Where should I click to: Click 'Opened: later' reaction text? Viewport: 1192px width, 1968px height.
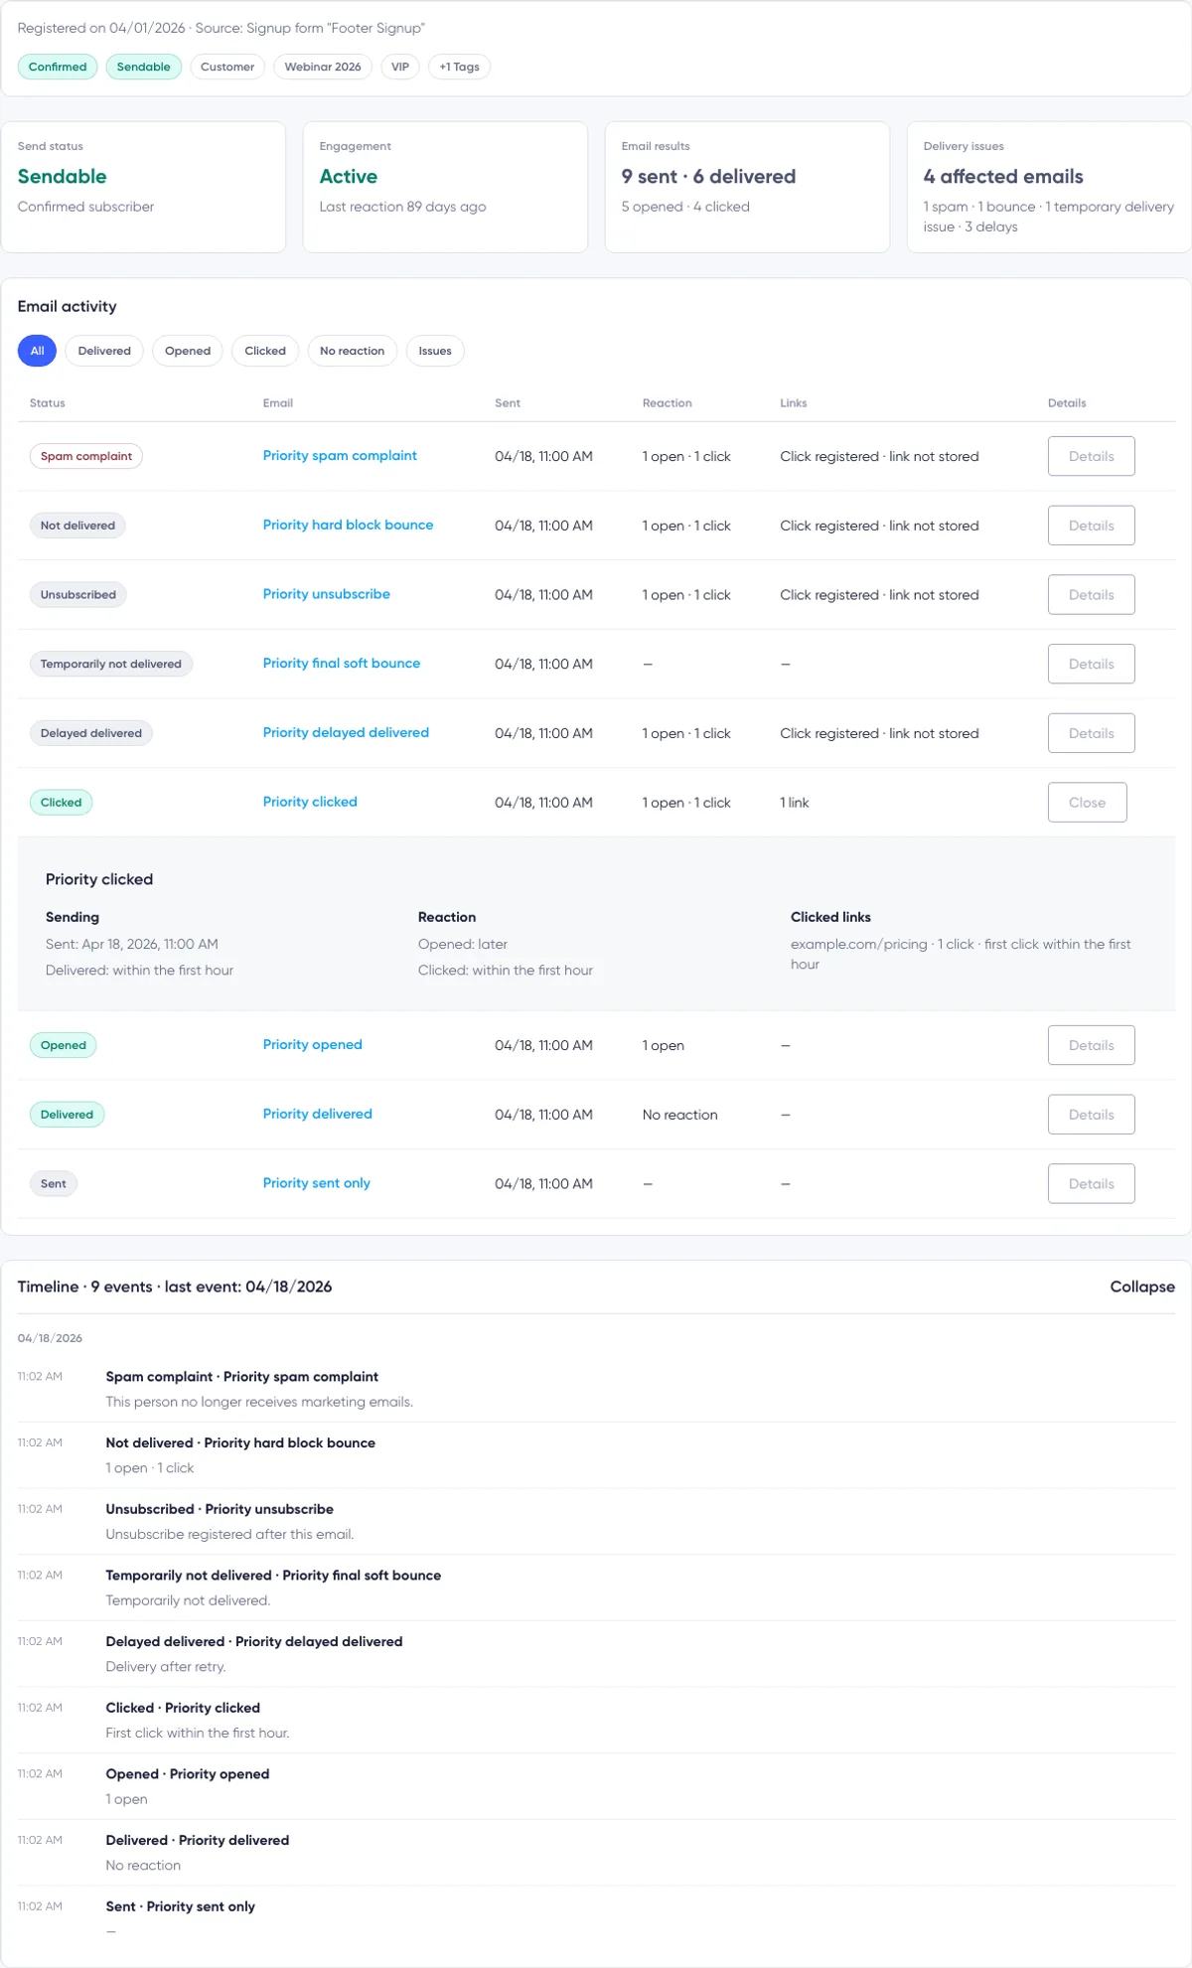[x=463, y=944]
